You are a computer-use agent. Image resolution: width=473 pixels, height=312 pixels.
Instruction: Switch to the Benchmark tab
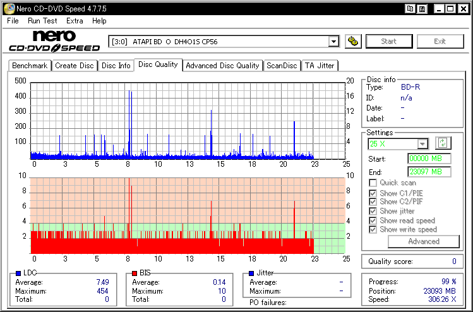point(30,66)
